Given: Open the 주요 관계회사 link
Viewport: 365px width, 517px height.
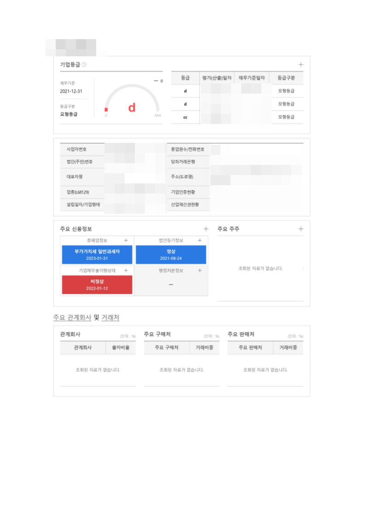Looking at the screenshot, I should (72, 317).
